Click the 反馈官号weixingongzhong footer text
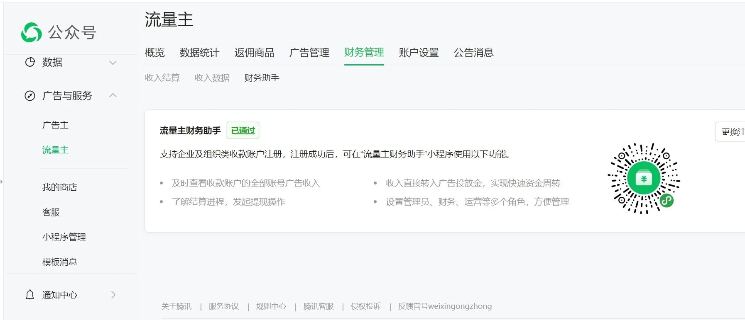This screenshot has height=320, width=745. tap(445, 306)
